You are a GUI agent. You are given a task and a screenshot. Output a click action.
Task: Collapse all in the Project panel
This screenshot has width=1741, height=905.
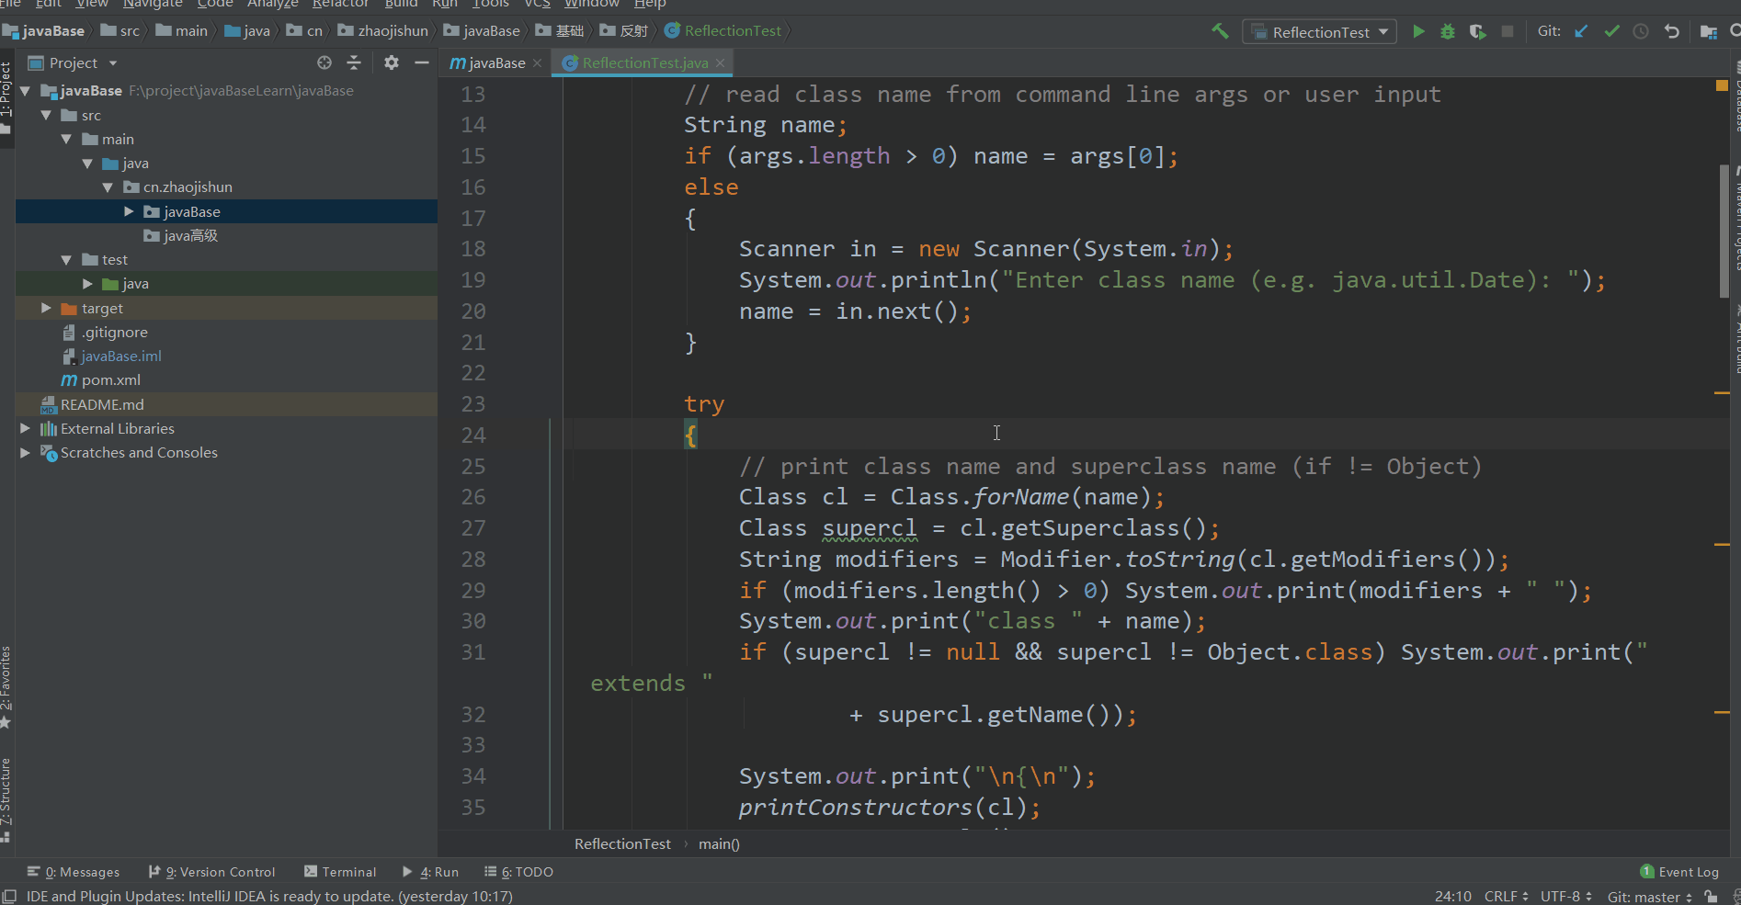354,62
